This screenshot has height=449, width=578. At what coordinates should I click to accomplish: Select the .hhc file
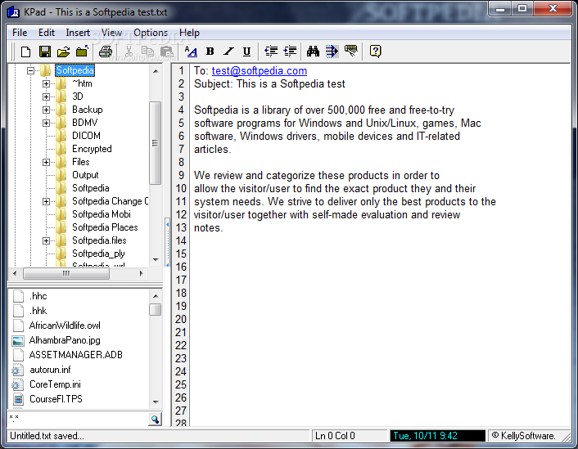(x=38, y=296)
